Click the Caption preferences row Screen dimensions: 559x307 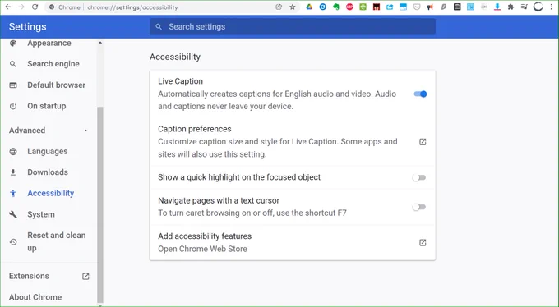[x=293, y=142]
